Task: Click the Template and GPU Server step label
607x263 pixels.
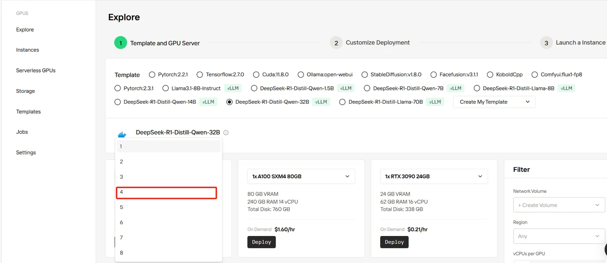Action: [x=165, y=43]
